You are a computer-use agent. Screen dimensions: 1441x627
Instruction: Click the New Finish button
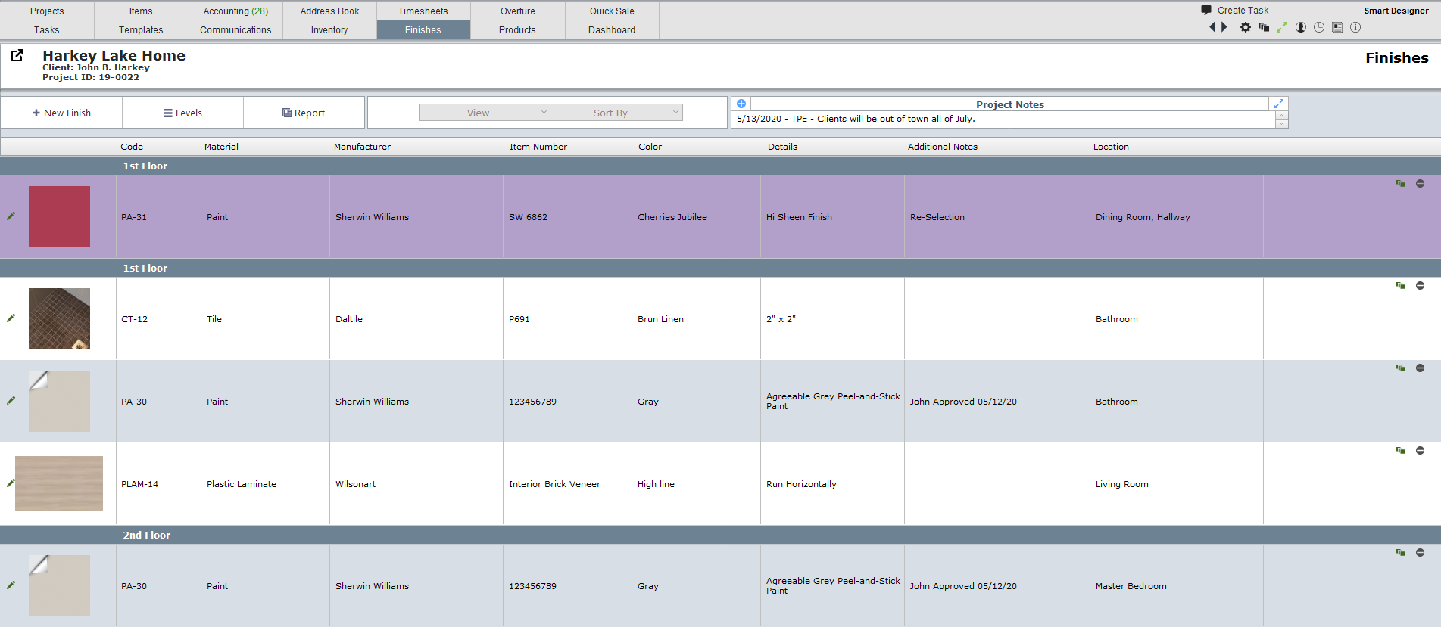coord(61,113)
